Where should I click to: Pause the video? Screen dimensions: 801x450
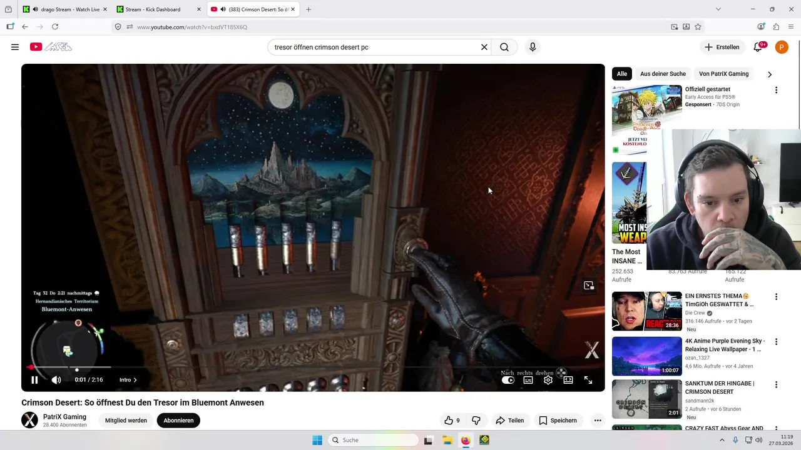[34, 379]
